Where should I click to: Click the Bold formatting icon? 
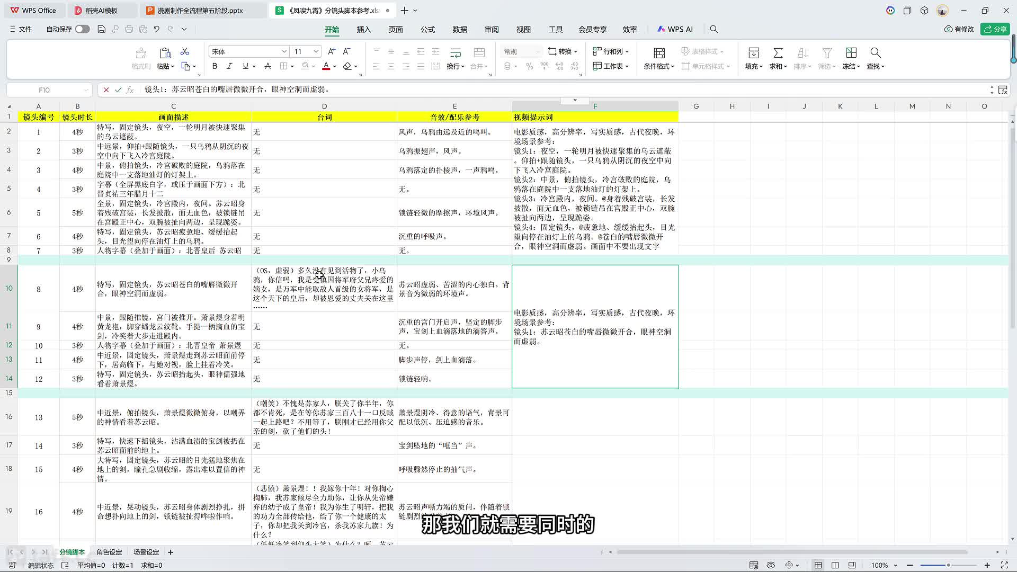tap(215, 66)
